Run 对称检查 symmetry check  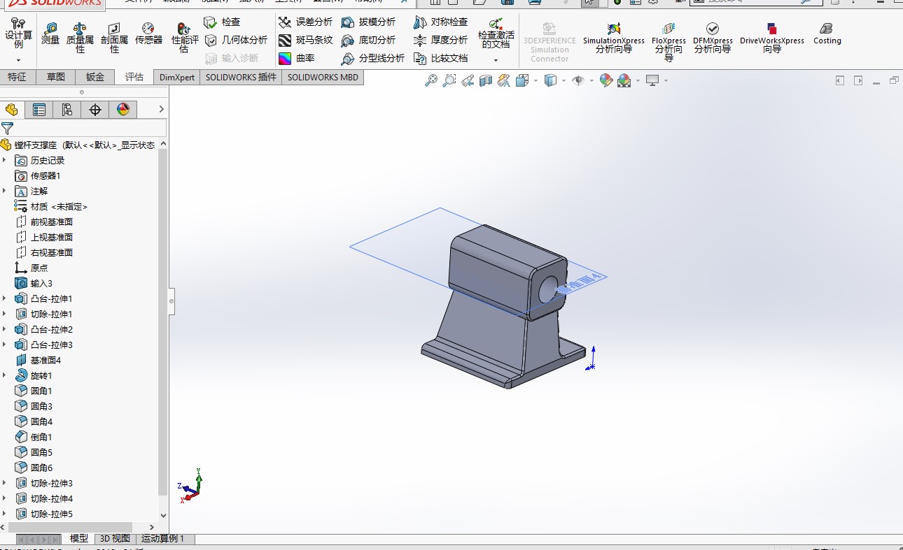pos(440,22)
